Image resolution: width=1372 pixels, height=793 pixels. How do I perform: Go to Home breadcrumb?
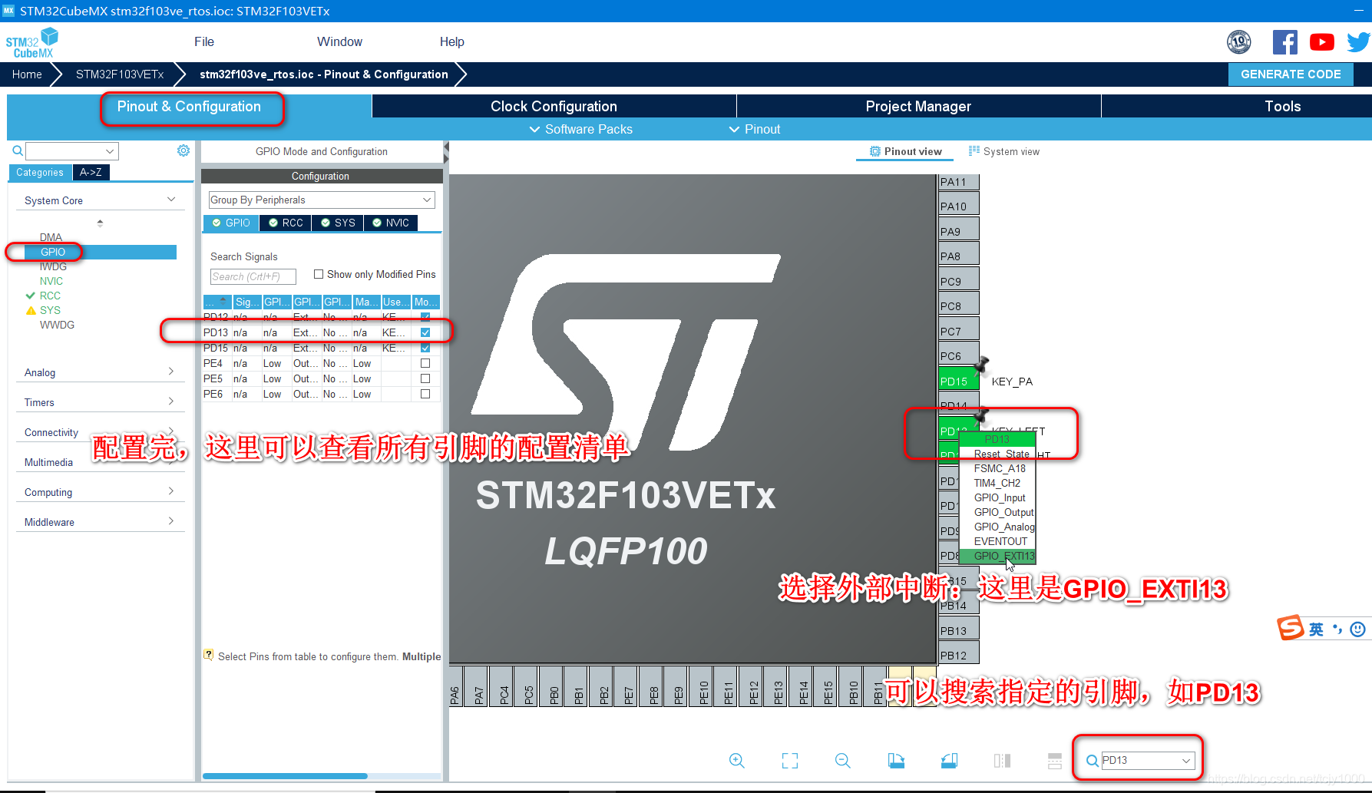click(27, 74)
